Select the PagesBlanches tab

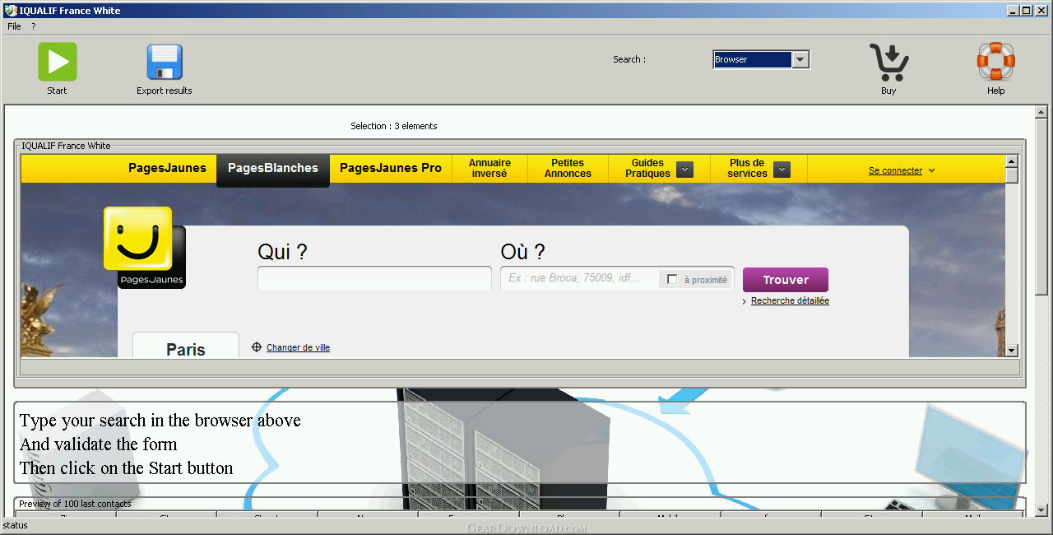[x=273, y=169]
